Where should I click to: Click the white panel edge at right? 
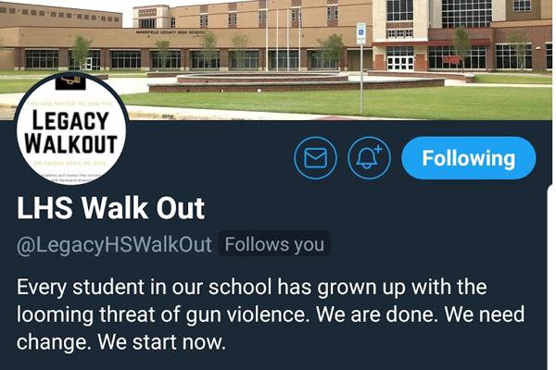point(551,277)
